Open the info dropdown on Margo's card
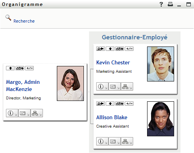 (x=12, y=113)
